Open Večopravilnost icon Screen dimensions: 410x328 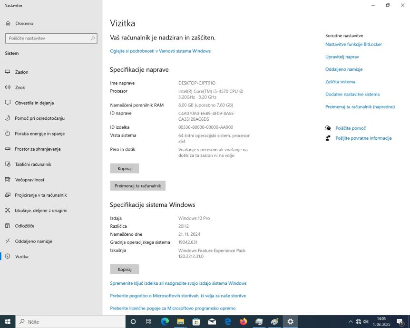click(x=8, y=179)
